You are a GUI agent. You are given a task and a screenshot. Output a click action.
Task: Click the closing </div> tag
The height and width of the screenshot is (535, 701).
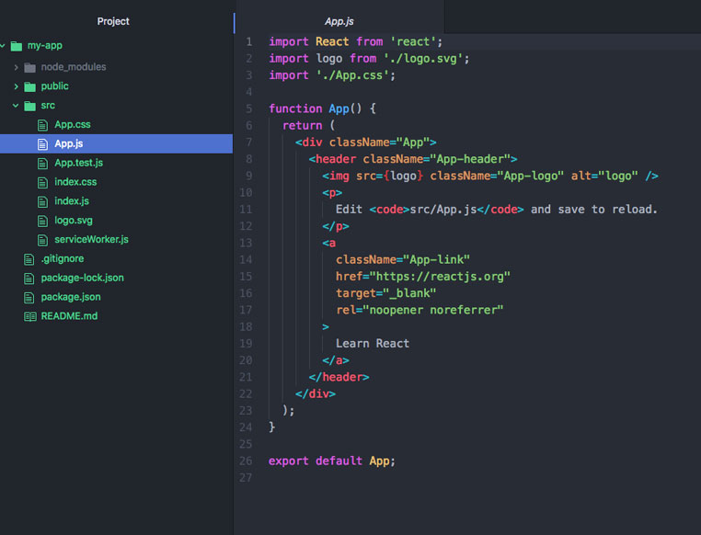click(x=316, y=393)
